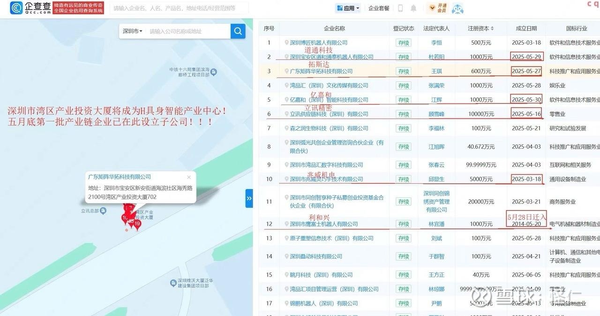Click the 企查查 Qcc.com logo
This screenshot has width=600, height=316.
click(30, 8)
